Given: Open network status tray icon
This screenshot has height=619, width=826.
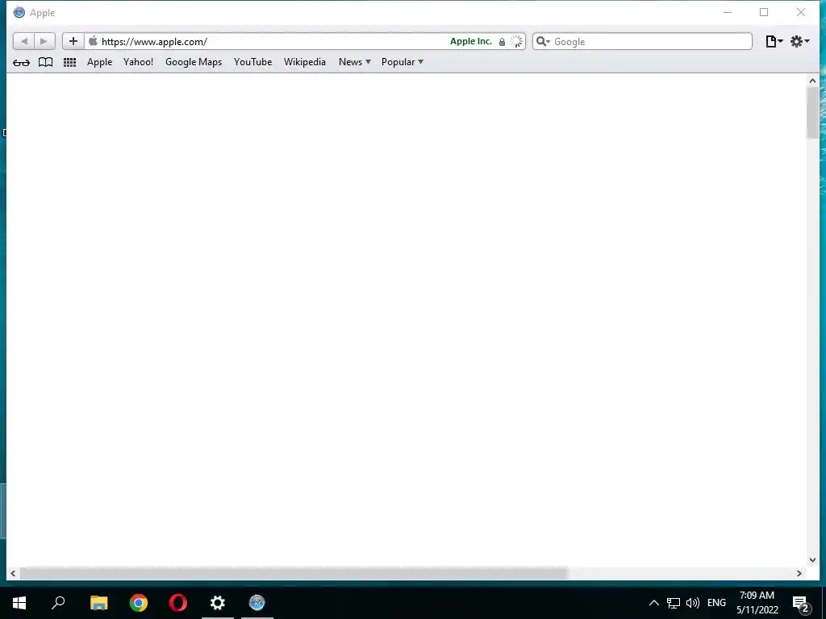Looking at the screenshot, I should (674, 603).
